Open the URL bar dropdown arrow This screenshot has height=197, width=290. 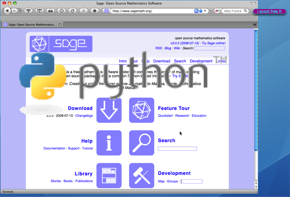[205, 11]
